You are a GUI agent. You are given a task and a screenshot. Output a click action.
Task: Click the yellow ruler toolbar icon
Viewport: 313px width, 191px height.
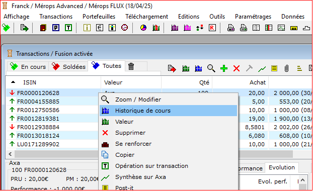pos(294,28)
